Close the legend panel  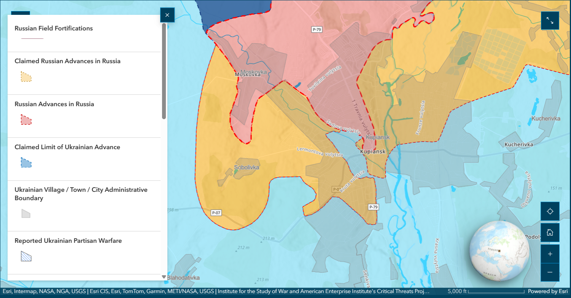click(x=167, y=15)
